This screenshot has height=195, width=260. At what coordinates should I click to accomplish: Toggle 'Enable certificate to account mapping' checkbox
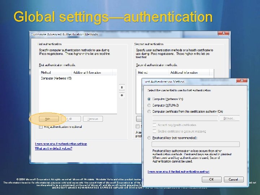point(155,131)
